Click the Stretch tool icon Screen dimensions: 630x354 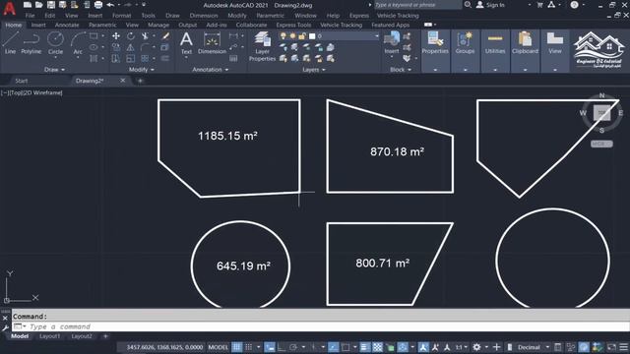click(116, 59)
